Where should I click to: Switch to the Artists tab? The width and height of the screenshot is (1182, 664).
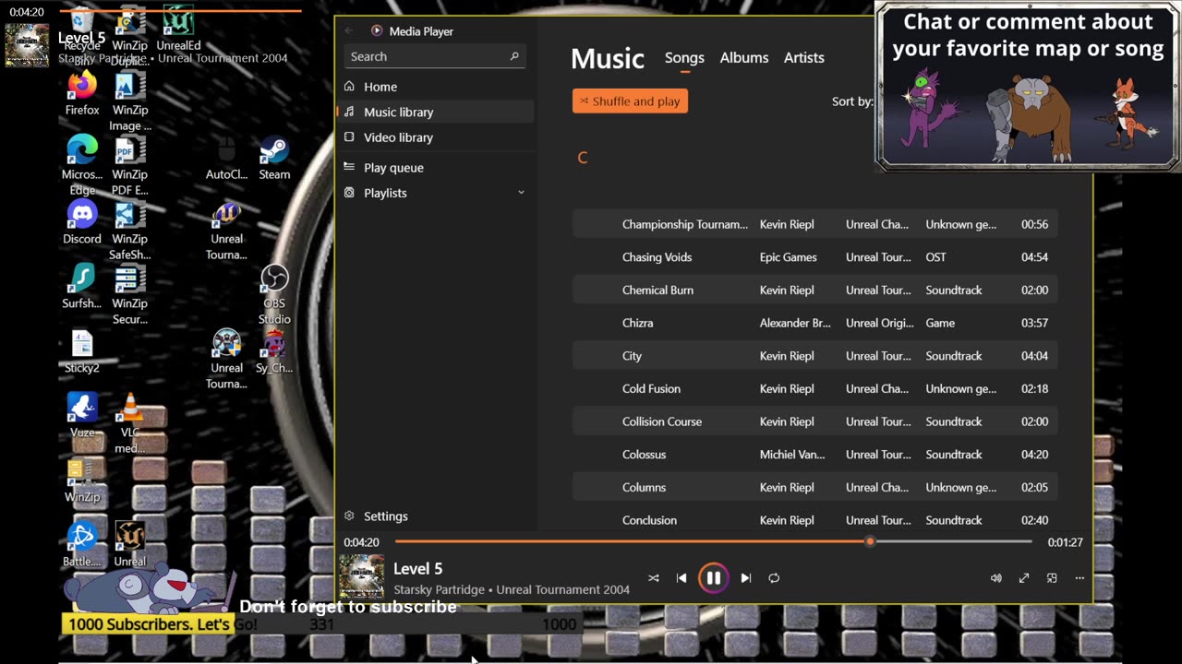804,57
